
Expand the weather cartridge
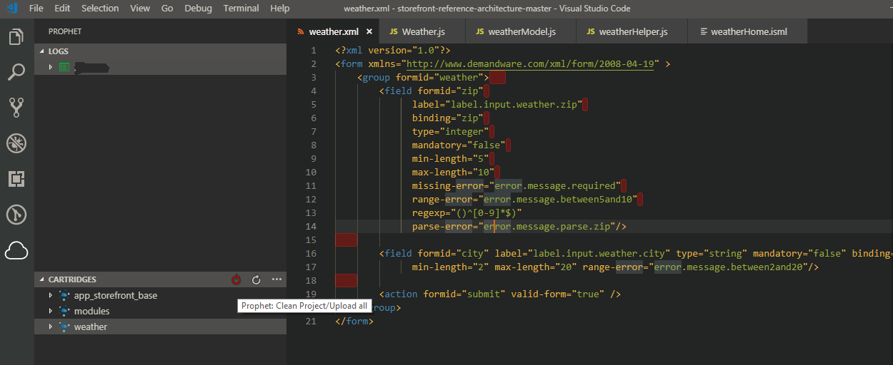[51, 327]
